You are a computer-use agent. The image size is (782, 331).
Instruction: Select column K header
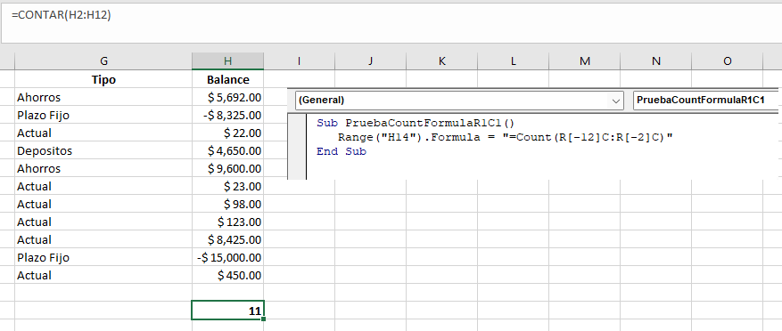[x=442, y=61]
